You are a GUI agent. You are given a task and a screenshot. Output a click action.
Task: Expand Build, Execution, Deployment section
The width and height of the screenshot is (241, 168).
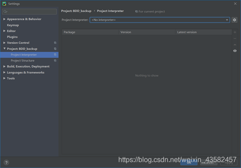[x=4, y=66]
